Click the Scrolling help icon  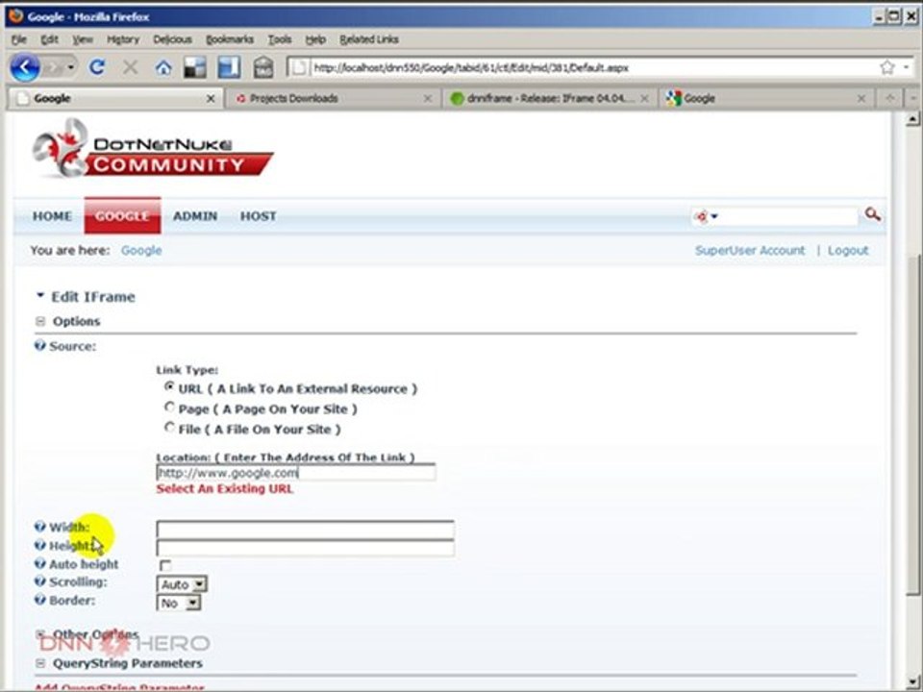(x=39, y=581)
